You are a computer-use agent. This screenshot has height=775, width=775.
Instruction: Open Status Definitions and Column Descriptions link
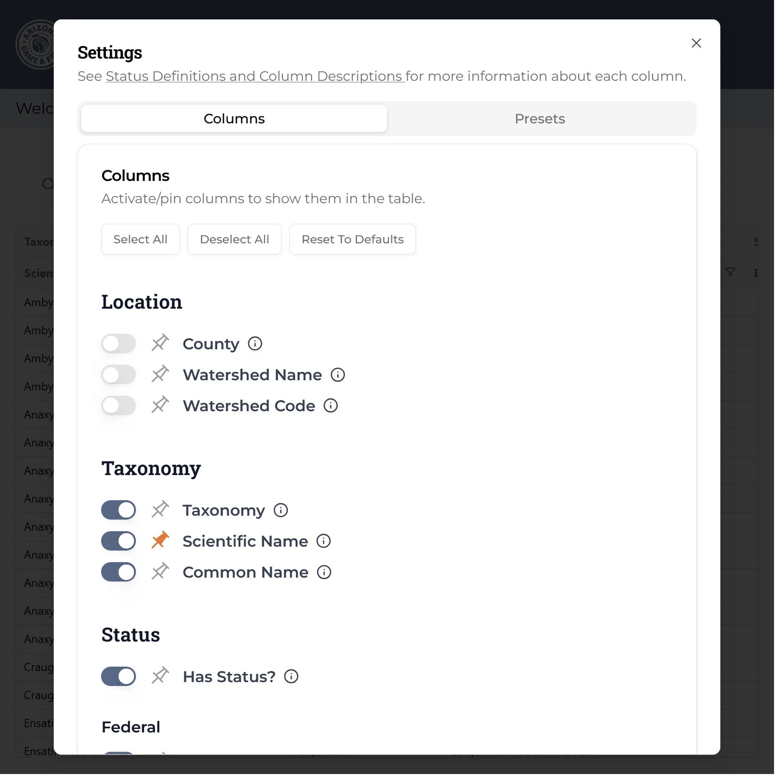255,76
